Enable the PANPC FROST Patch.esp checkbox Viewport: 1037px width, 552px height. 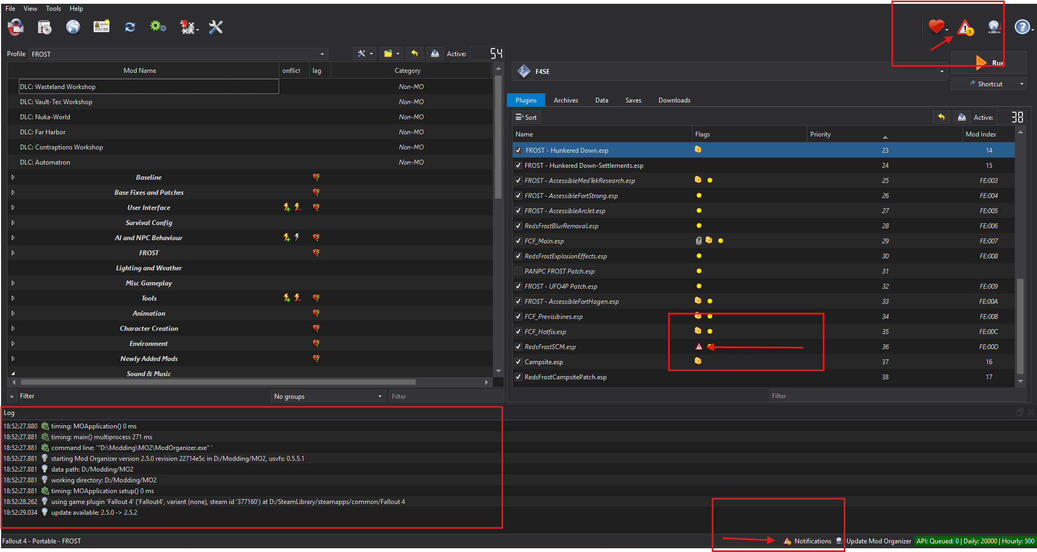[x=518, y=271]
